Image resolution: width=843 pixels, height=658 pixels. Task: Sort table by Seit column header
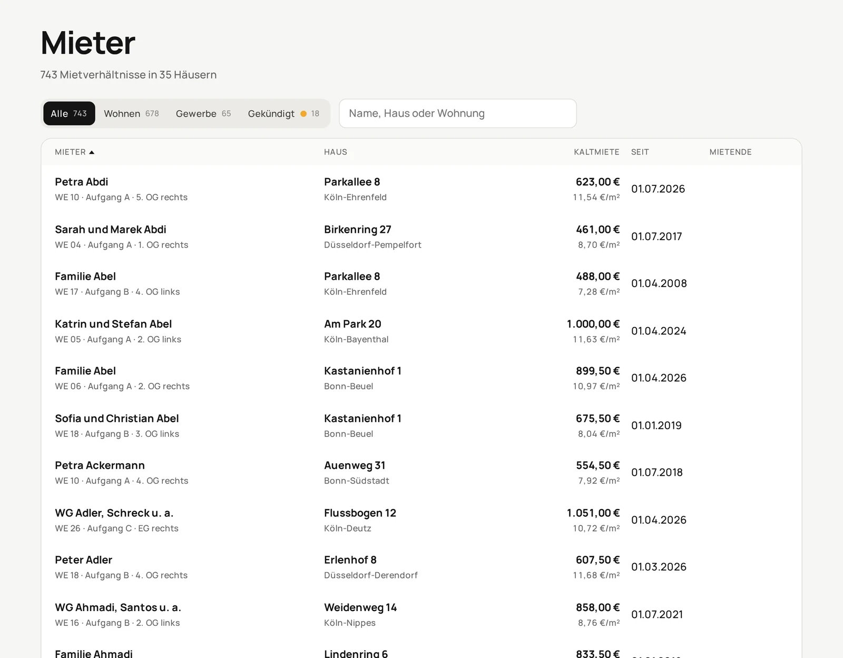[640, 152]
